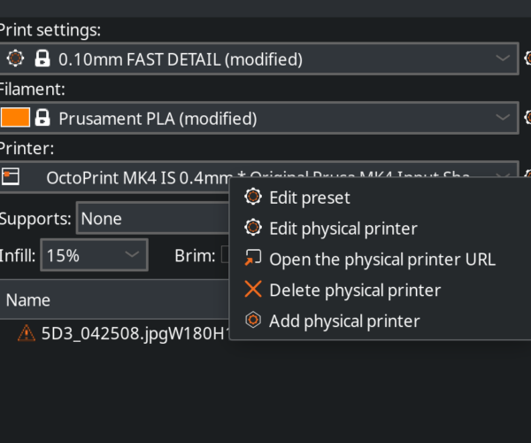Click the orange filament color swatch
This screenshot has width=531, height=443.
click(15, 118)
